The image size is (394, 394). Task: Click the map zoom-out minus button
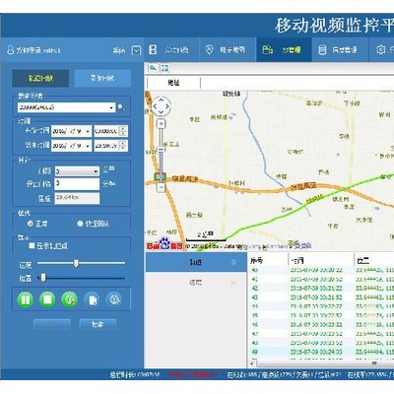point(161,188)
